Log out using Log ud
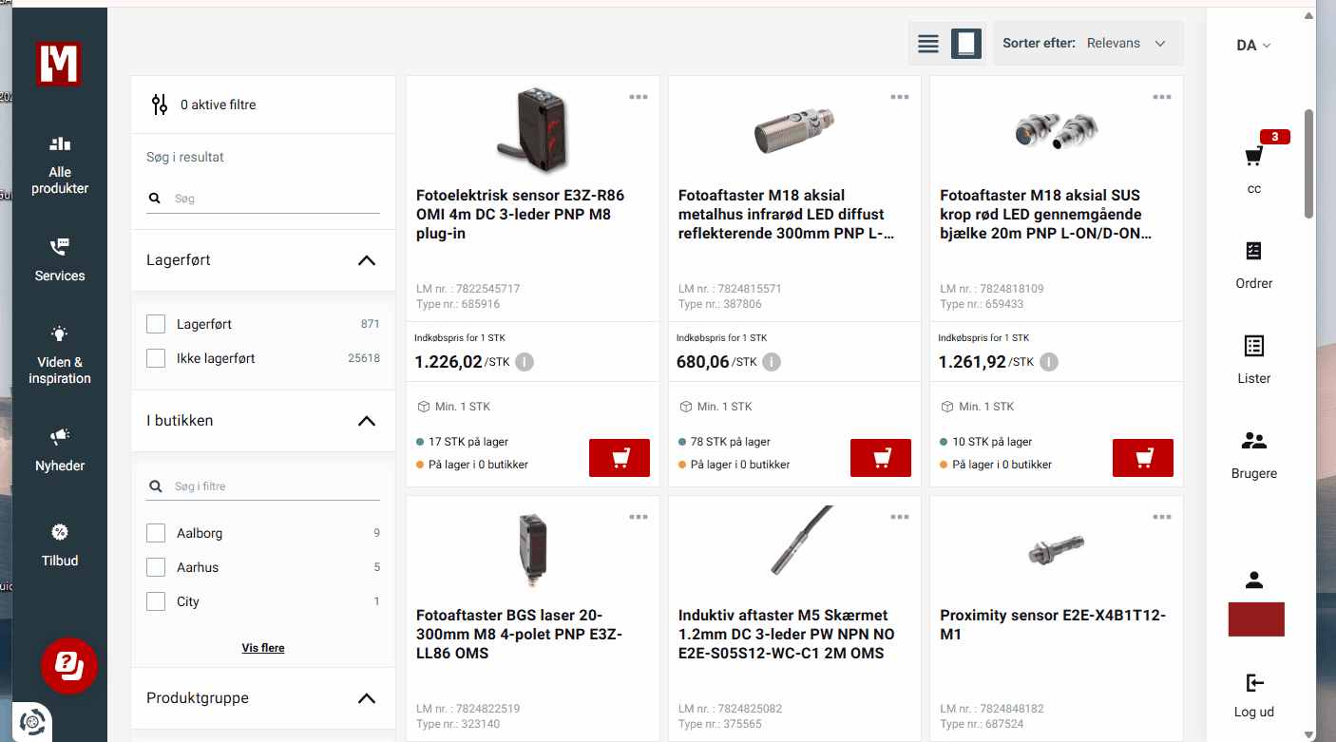The width and height of the screenshot is (1336, 742). click(x=1254, y=694)
